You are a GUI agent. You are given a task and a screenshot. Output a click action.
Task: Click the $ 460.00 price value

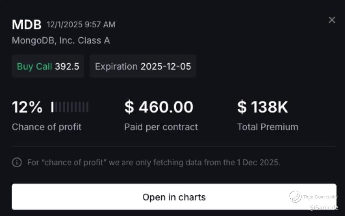159,107
